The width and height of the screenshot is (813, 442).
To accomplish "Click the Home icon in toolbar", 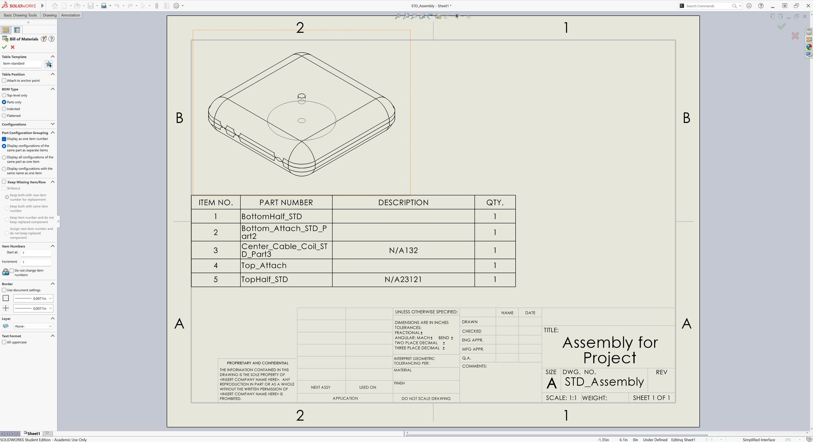I will click(x=55, y=6).
